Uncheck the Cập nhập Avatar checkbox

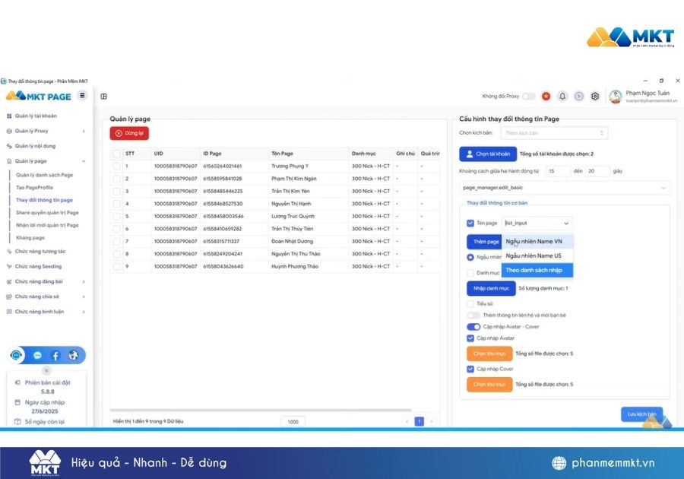click(x=470, y=338)
